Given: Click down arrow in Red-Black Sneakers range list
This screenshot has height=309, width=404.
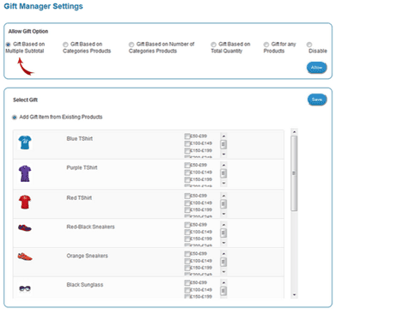Looking at the screenshot, I should tap(223, 243).
